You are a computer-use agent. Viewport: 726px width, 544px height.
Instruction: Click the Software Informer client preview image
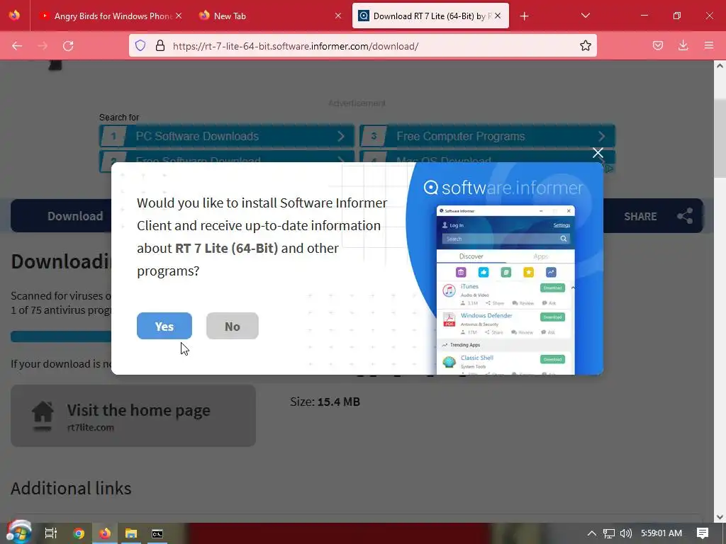pos(506,290)
